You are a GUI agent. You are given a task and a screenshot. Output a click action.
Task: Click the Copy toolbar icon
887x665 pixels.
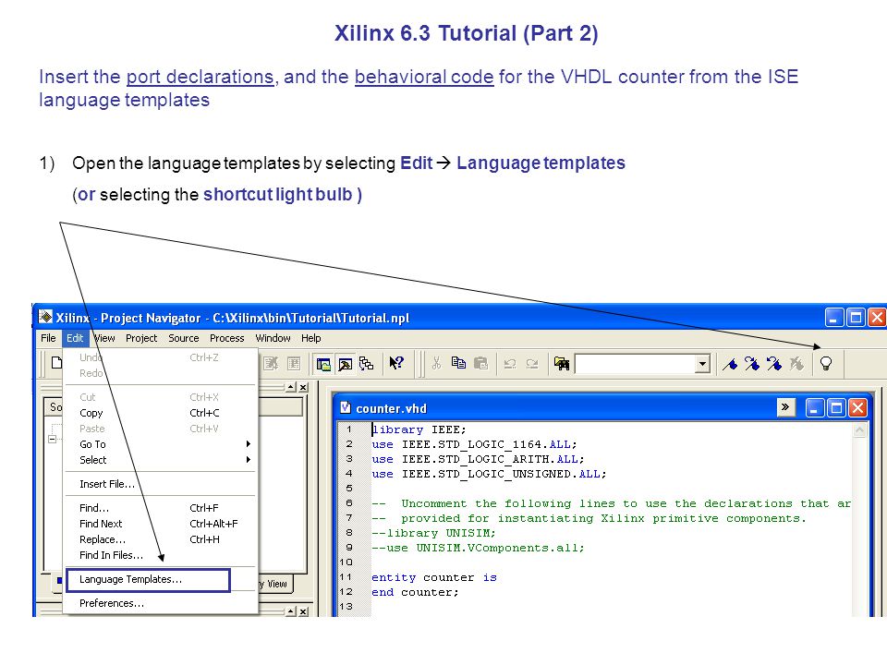(x=458, y=363)
